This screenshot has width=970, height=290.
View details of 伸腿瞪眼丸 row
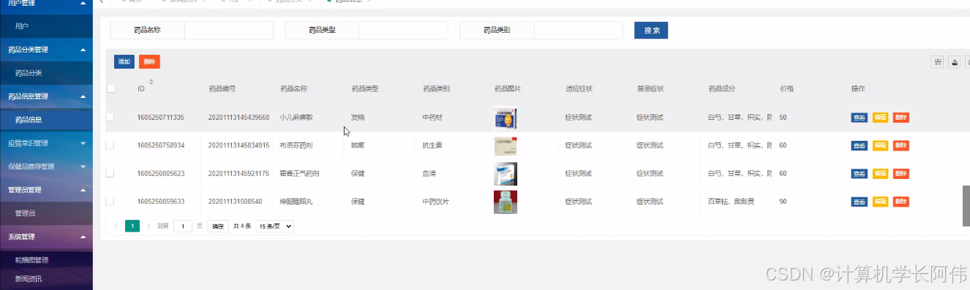pos(860,202)
